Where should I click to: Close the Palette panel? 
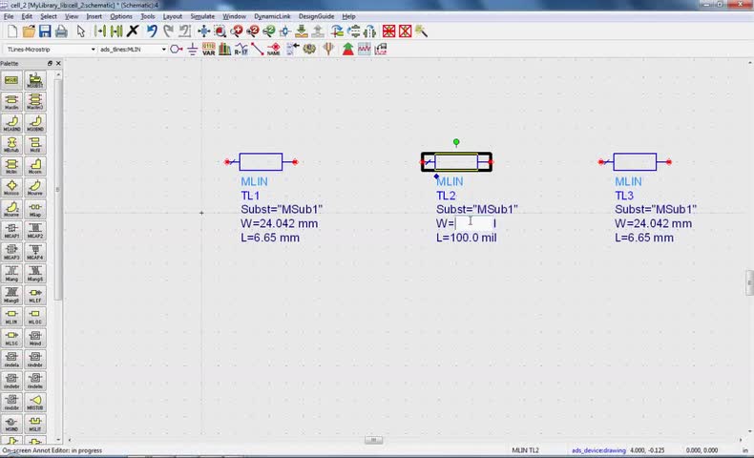coord(58,63)
